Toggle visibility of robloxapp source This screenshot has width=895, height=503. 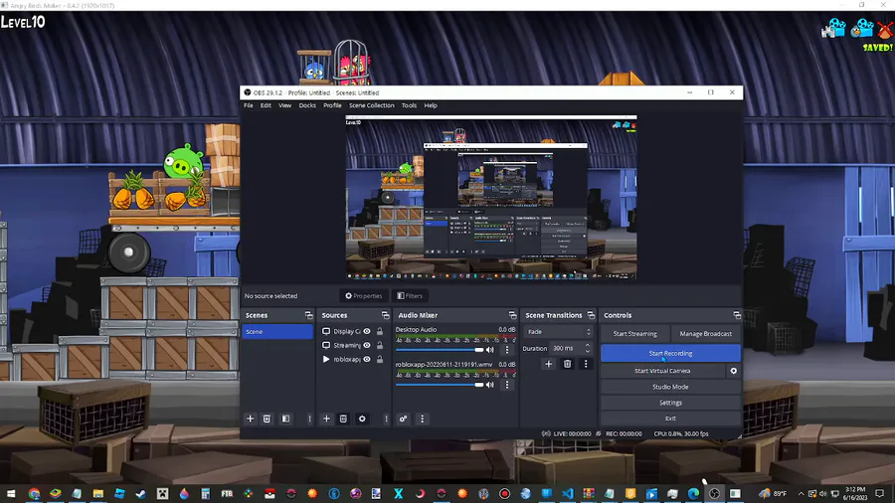367,359
